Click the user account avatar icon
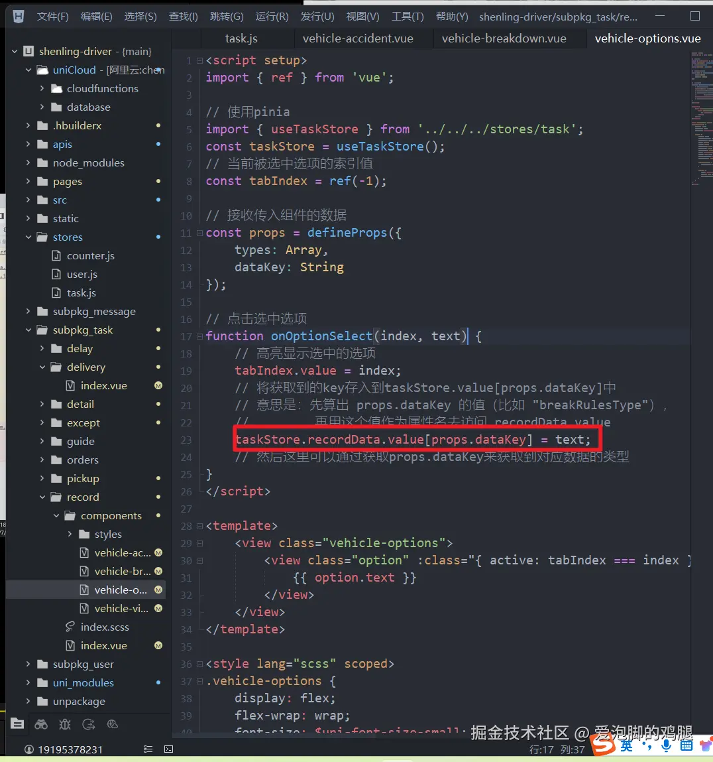 click(x=29, y=749)
